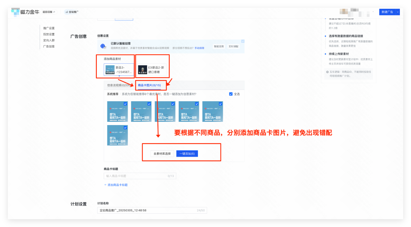The height and width of the screenshot is (227, 411).
Task: Click the info icon beside 互斥逻辑 note
Action: click(x=327, y=72)
